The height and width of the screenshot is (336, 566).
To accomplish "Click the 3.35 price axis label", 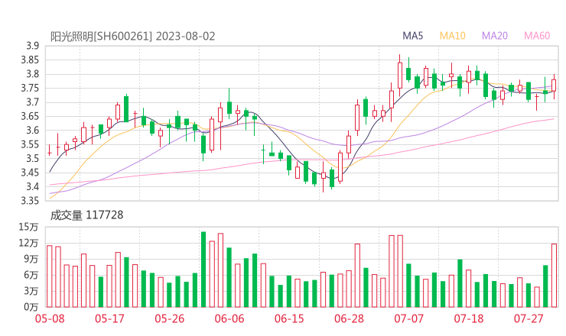I will 30,201.
